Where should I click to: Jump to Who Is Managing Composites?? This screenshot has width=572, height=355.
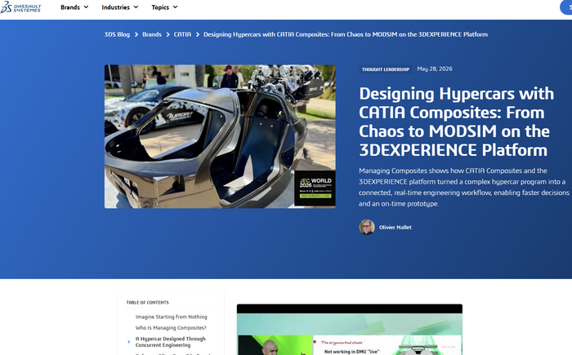coord(171,328)
